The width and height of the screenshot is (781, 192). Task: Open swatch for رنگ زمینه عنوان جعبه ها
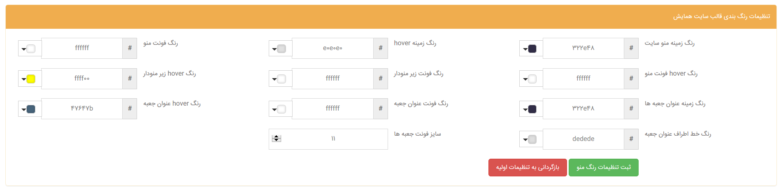531,109
